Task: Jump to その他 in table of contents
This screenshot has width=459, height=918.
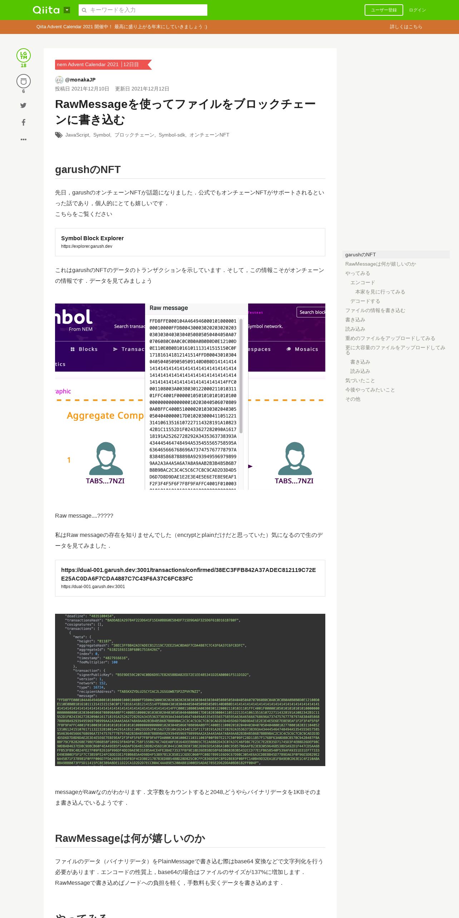Action: click(x=353, y=399)
